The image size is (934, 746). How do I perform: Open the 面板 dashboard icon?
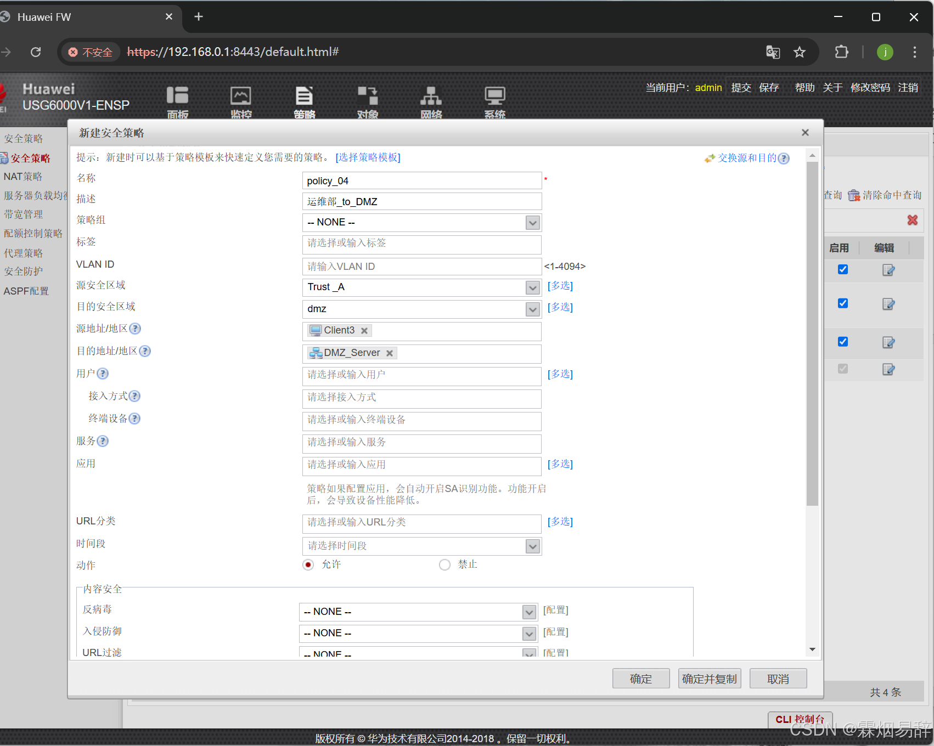[177, 101]
